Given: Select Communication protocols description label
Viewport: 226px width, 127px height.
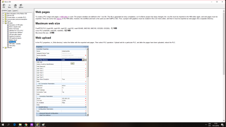Looking at the screenshot, I should point(17,19).
